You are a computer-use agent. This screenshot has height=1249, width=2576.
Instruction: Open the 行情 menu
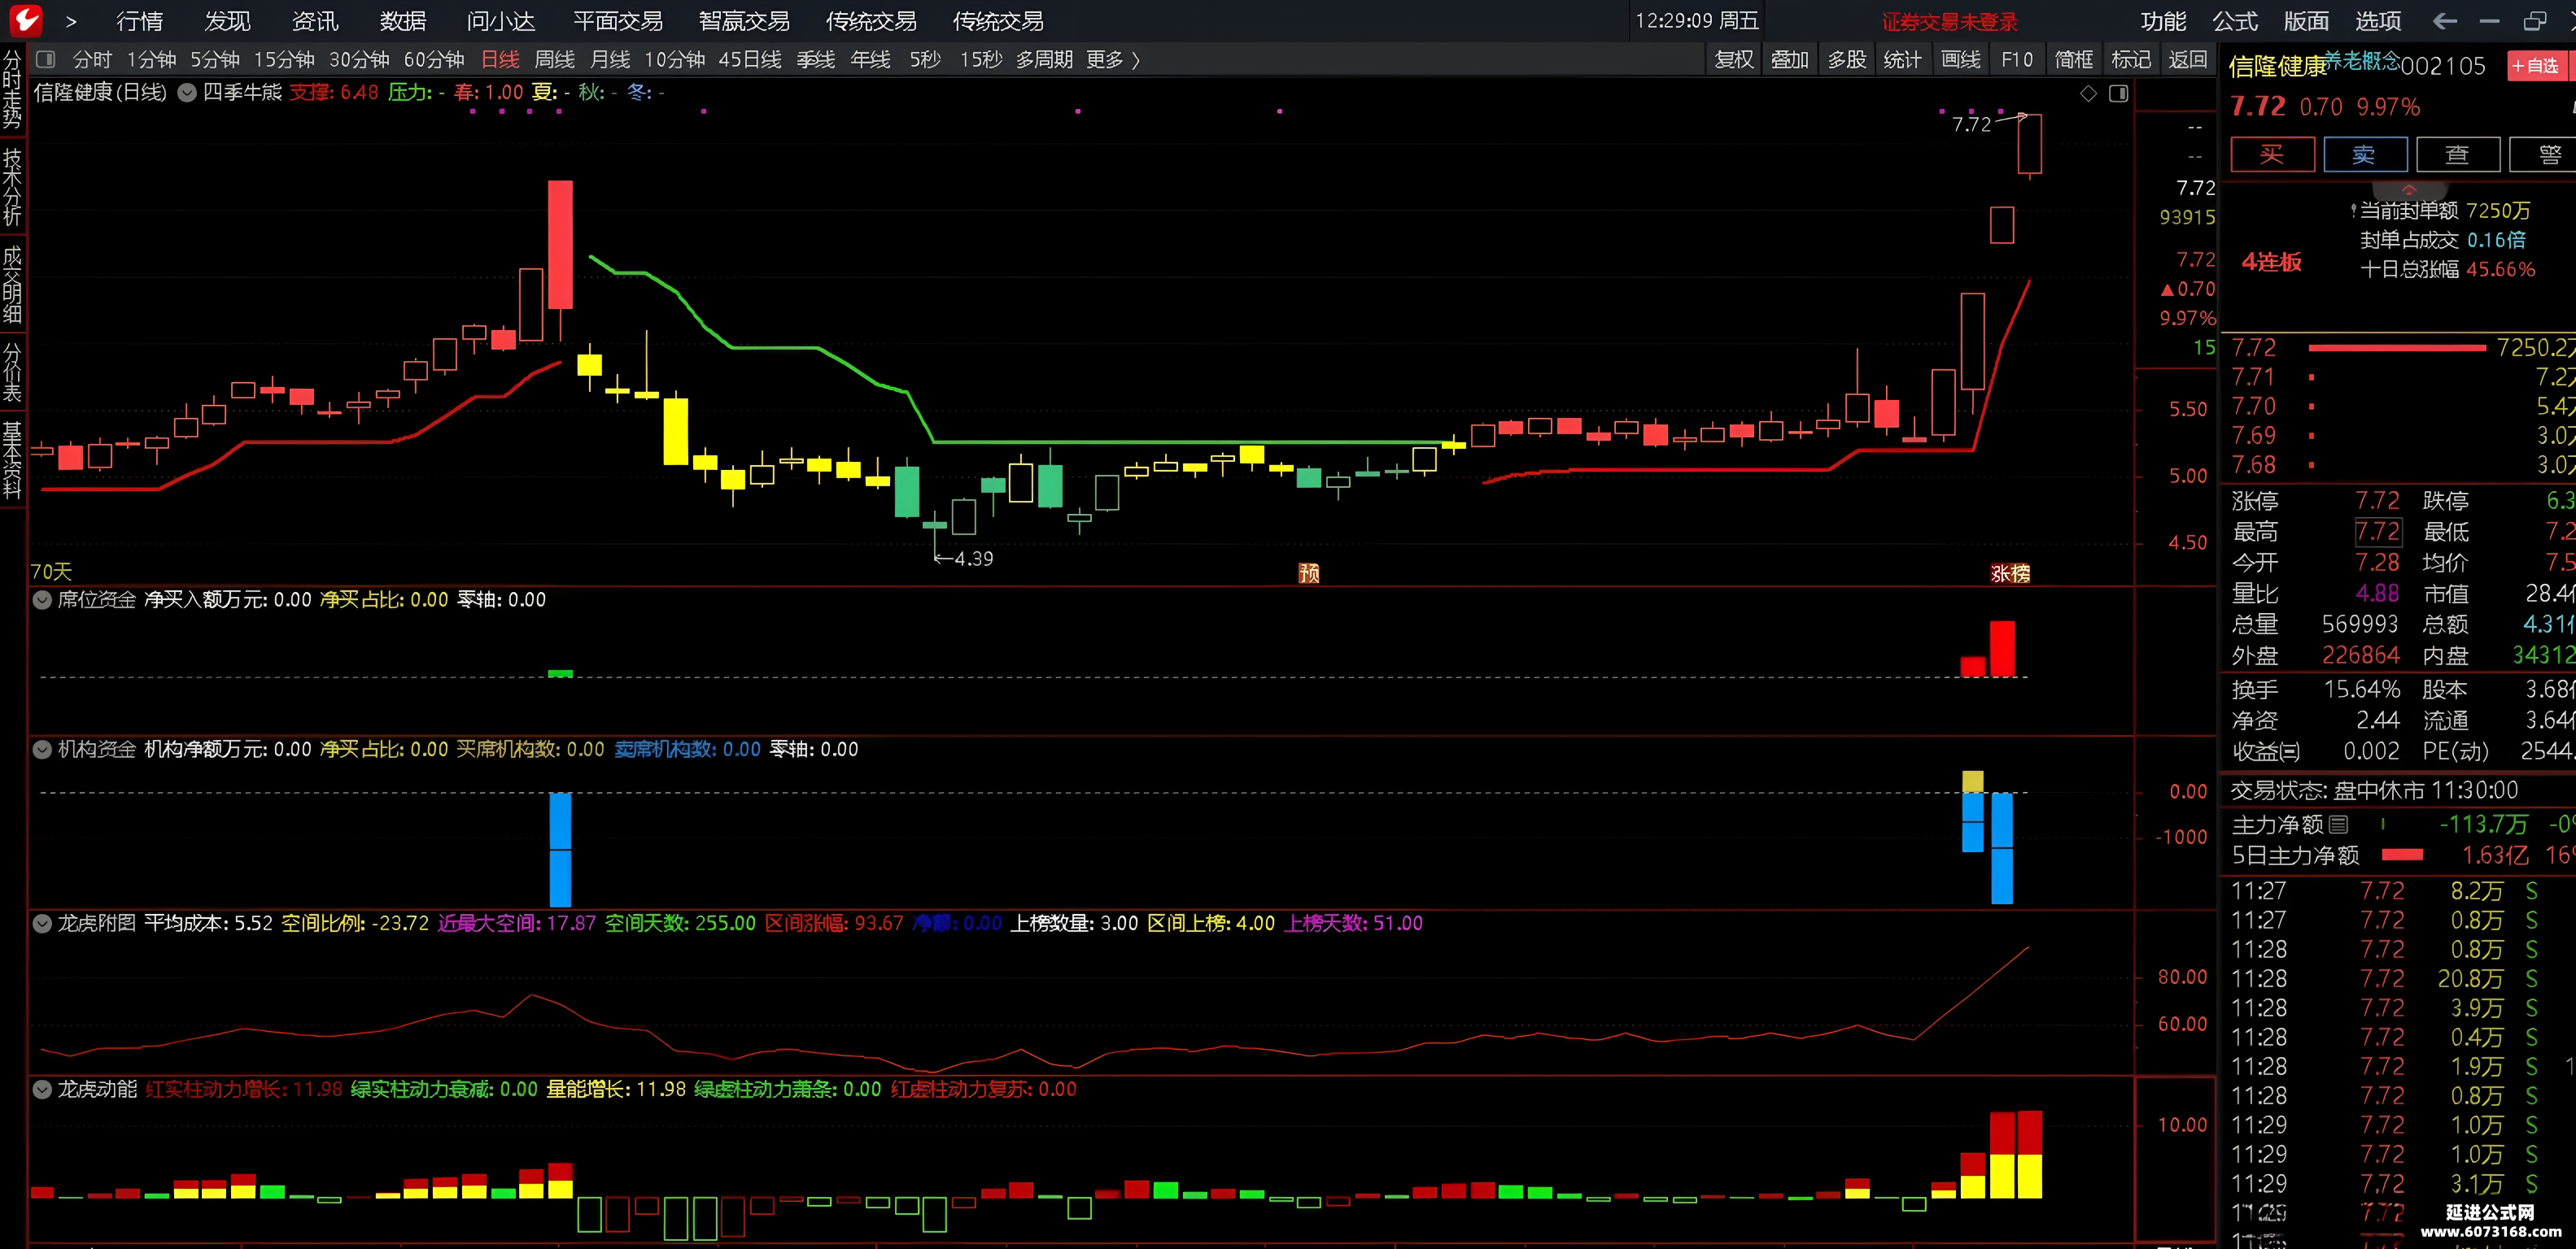[x=139, y=21]
